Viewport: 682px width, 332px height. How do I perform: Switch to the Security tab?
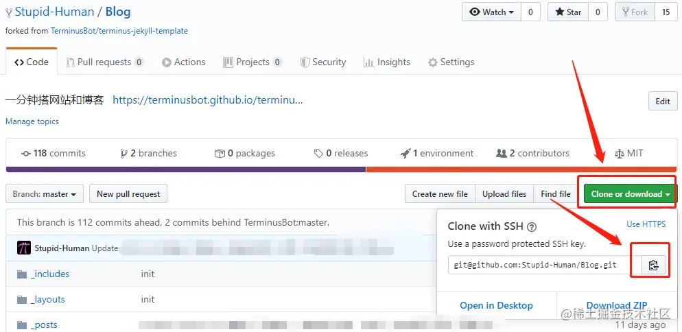[323, 62]
